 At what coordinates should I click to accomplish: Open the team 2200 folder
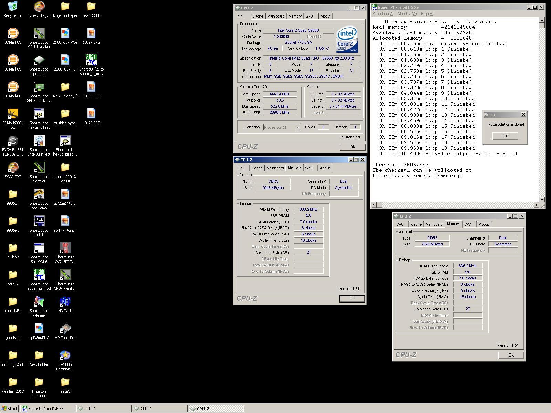point(91,9)
